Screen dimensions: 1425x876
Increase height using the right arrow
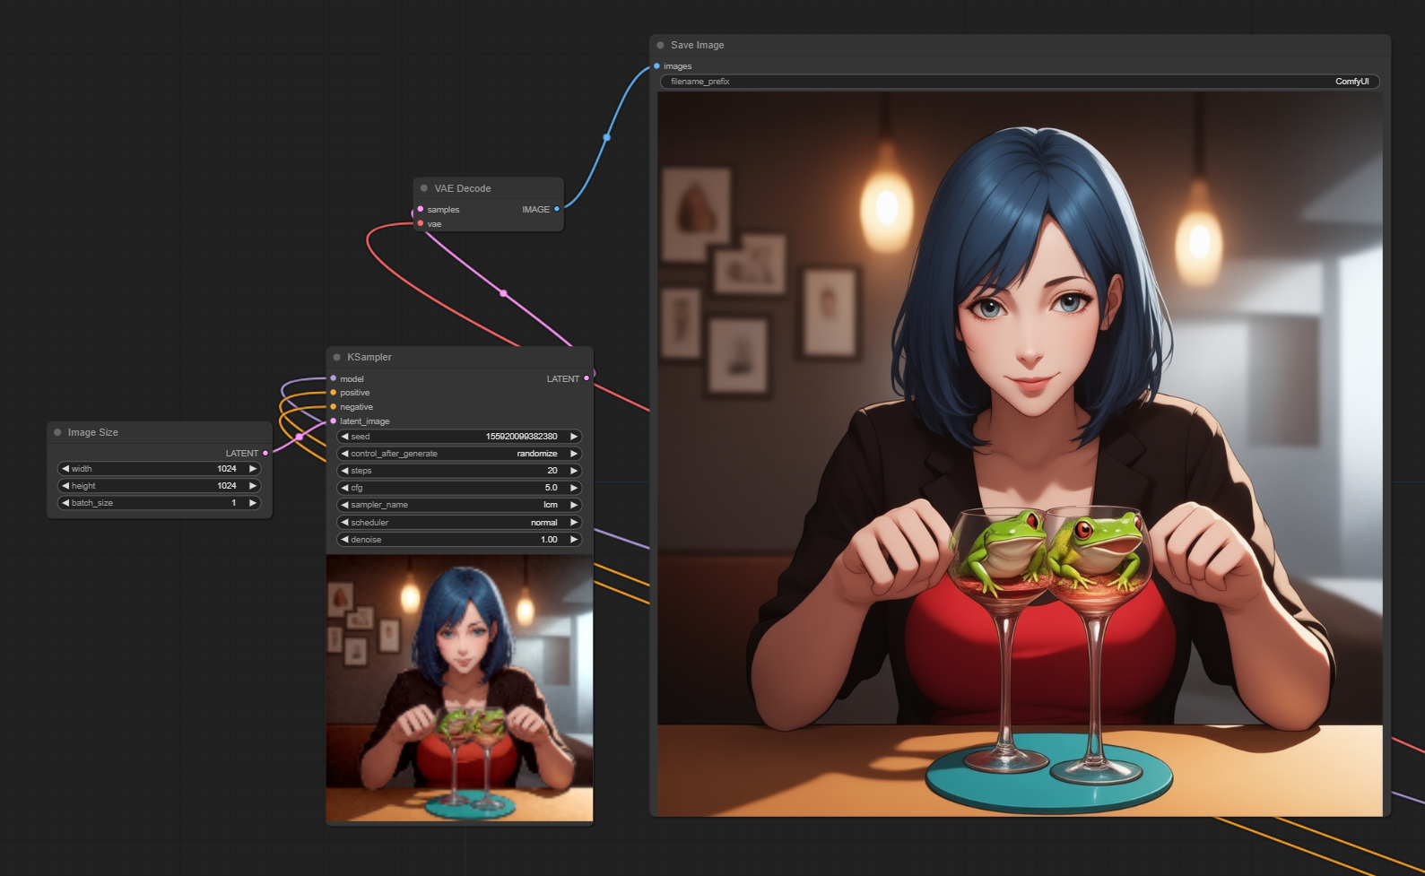pos(253,486)
